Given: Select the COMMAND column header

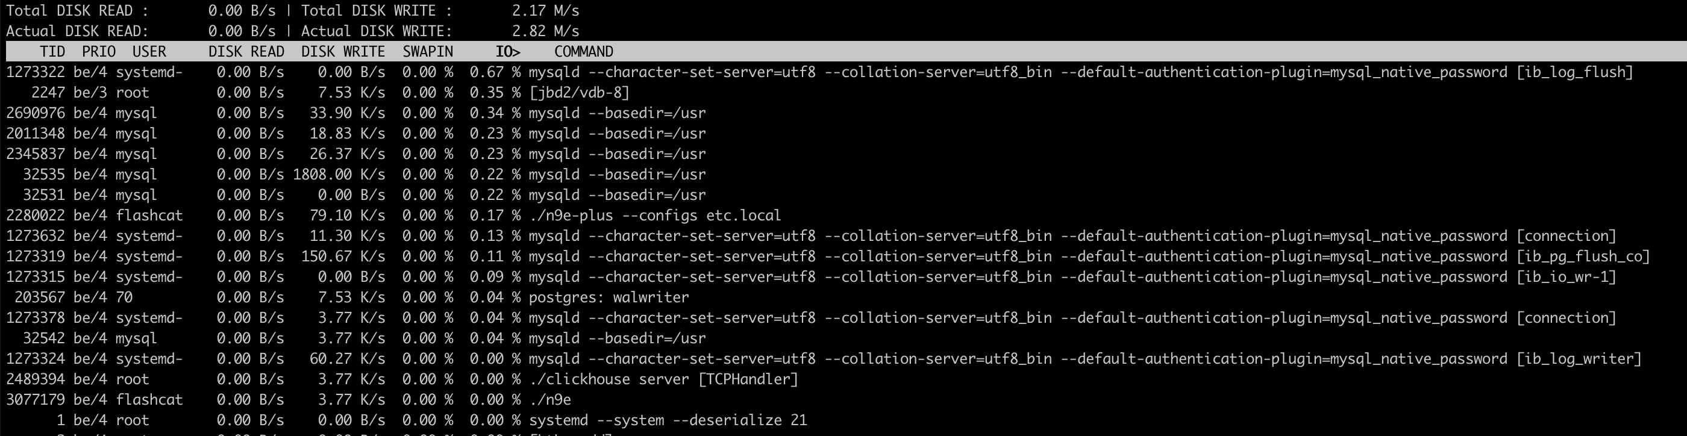Looking at the screenshot, I should coord(583,52).
